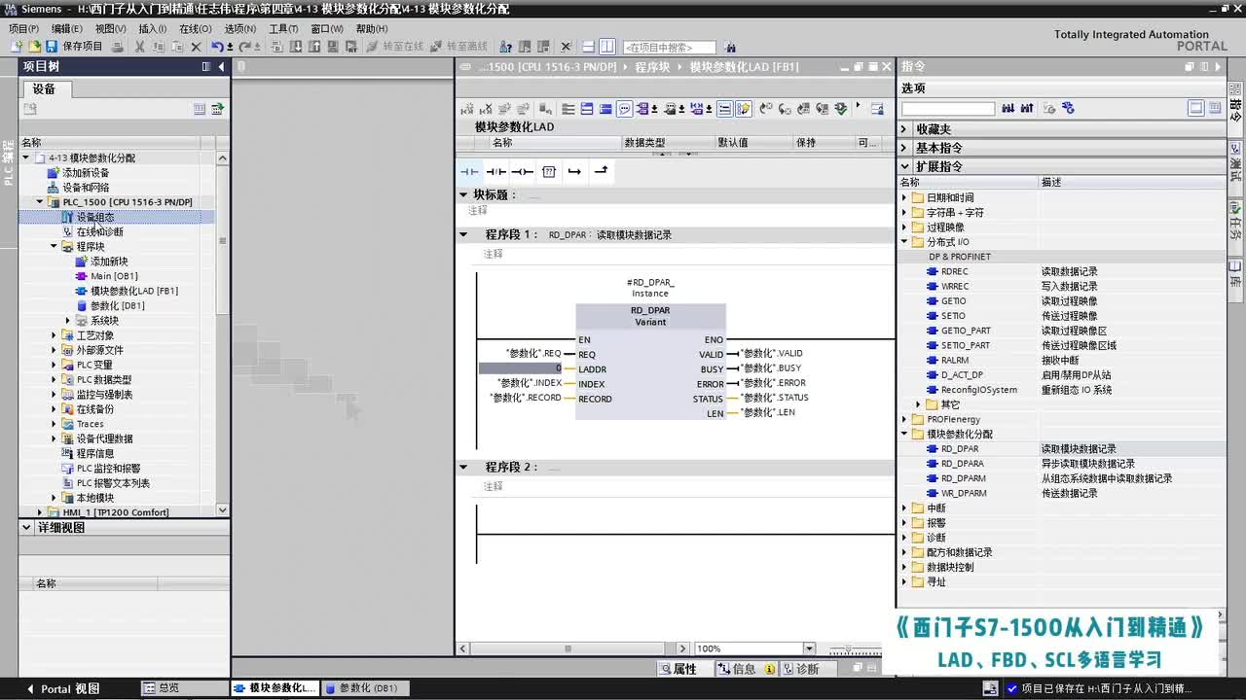Viewport: 1246px width, 700px height.
Task: Select 设备和网络 in project tree
Action: point(86,188)
